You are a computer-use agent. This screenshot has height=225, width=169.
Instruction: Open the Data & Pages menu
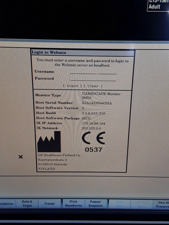27,203
